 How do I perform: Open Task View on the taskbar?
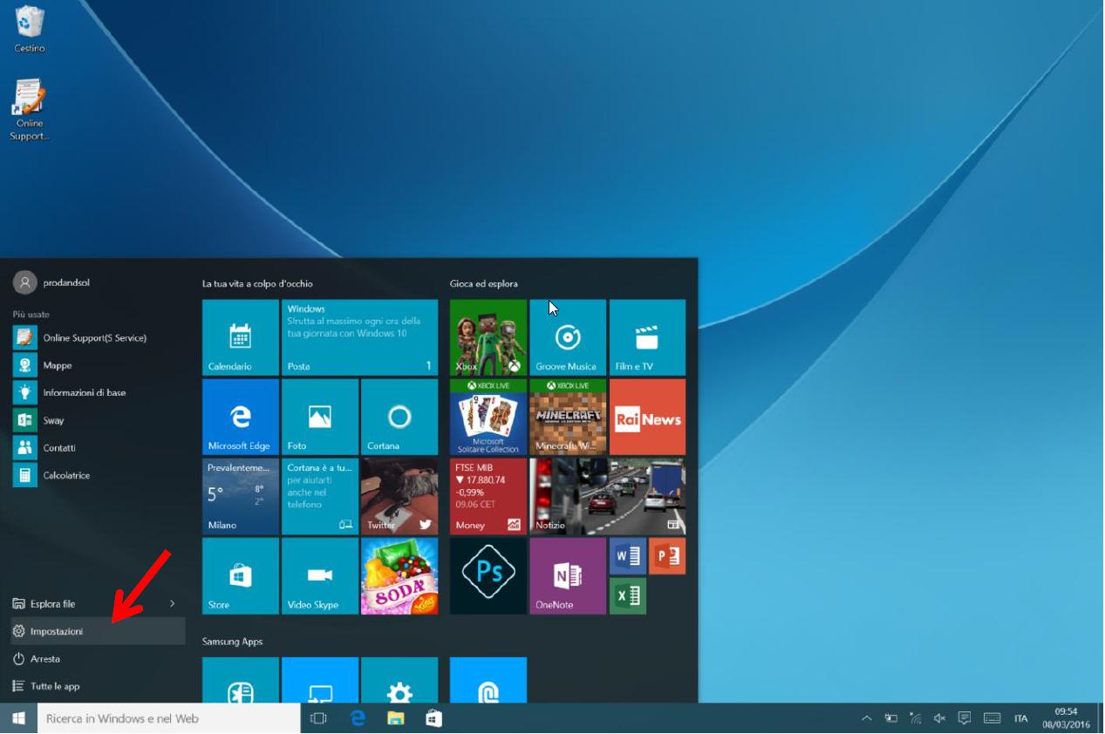pyautogui.click(x=318, y=718)
